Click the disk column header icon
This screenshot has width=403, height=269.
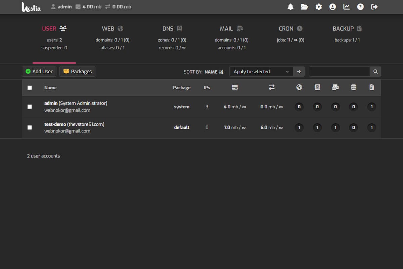click(x=235, y=87)
